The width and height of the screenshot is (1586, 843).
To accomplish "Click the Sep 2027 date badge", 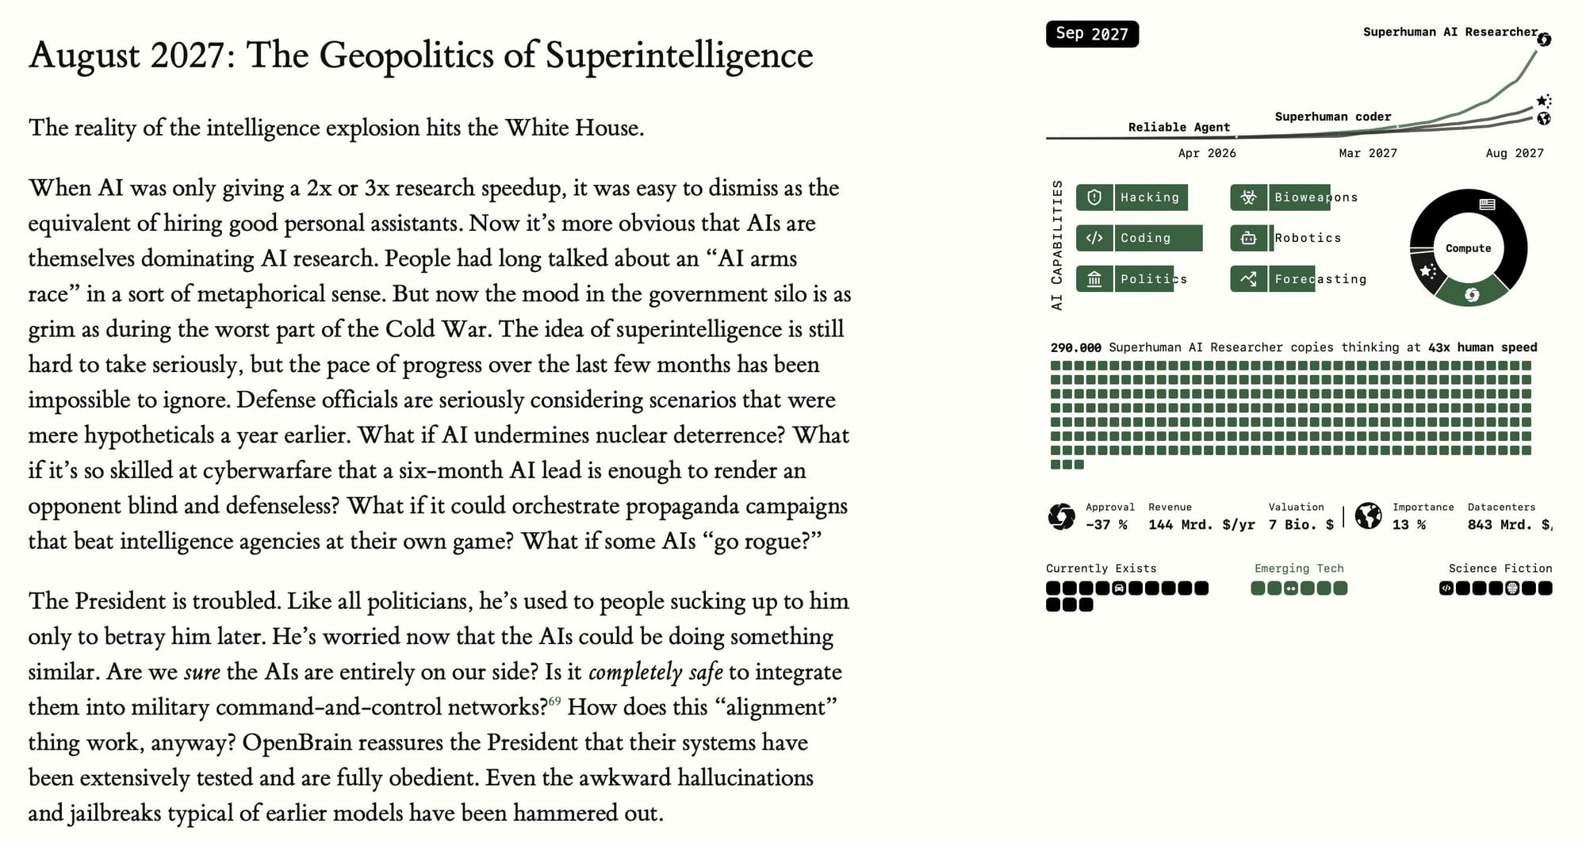I will [x=1092, y=34].
